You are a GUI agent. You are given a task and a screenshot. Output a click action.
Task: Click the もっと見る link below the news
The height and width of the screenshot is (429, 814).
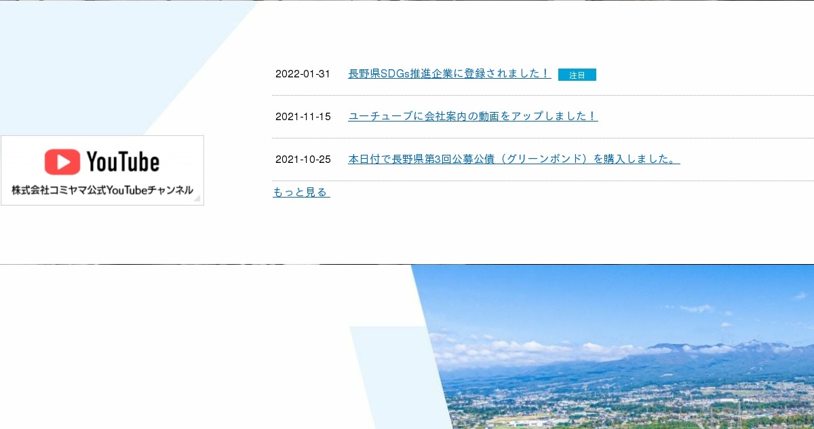click(301, 192)
